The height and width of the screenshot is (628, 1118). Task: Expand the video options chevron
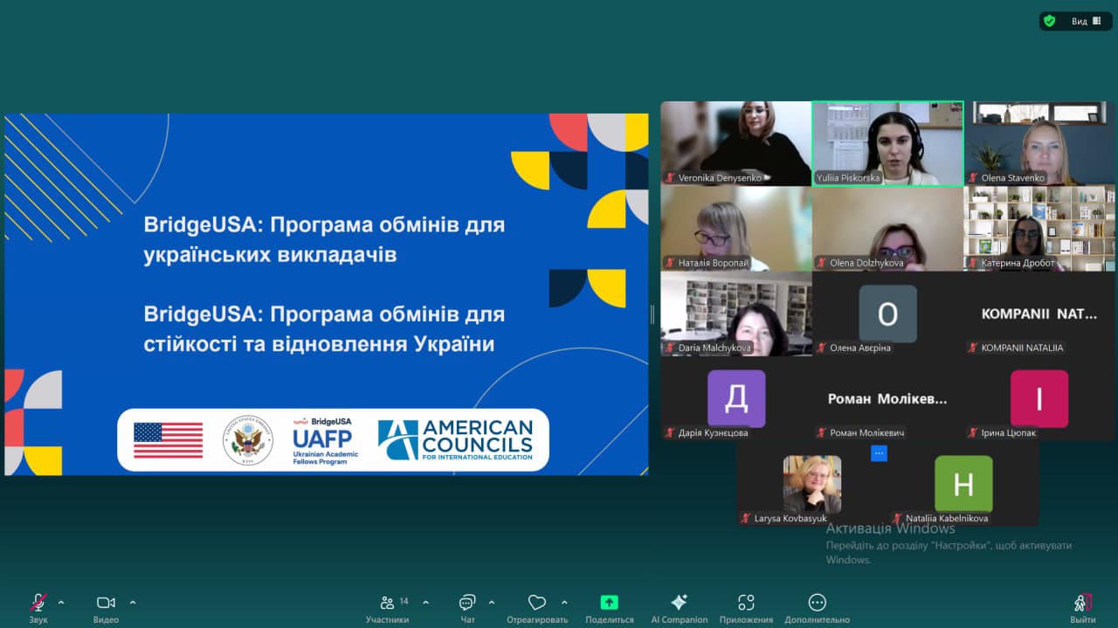pyautogui.click(x=133, y=602)
